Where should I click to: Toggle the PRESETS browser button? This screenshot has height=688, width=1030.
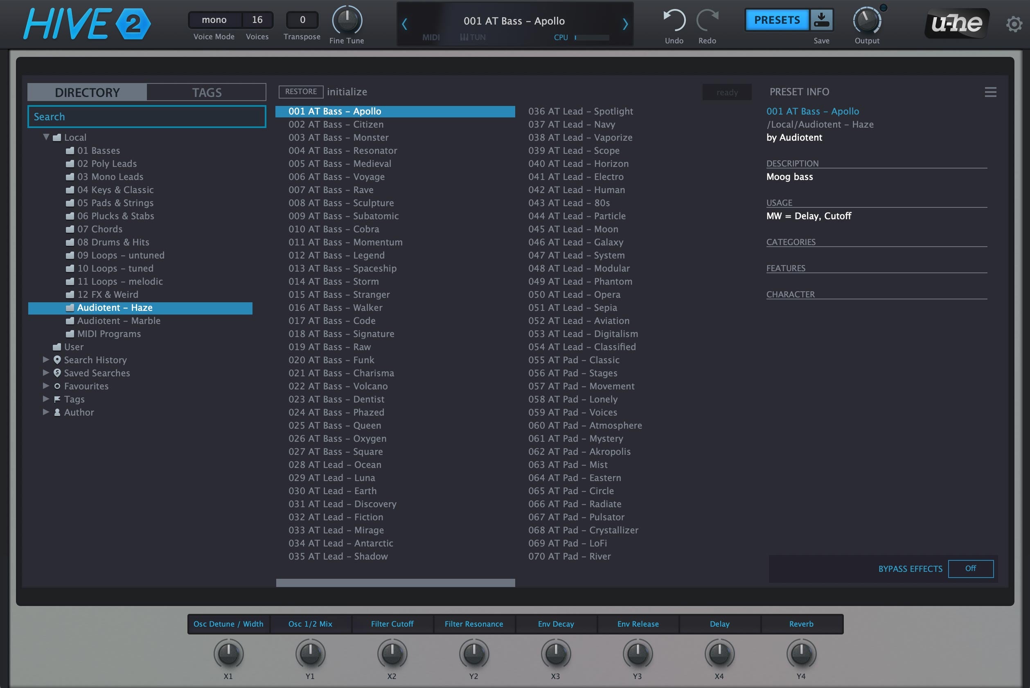click(776, 20)
